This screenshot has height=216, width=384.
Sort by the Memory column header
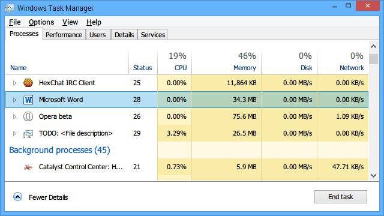(245, 68)
